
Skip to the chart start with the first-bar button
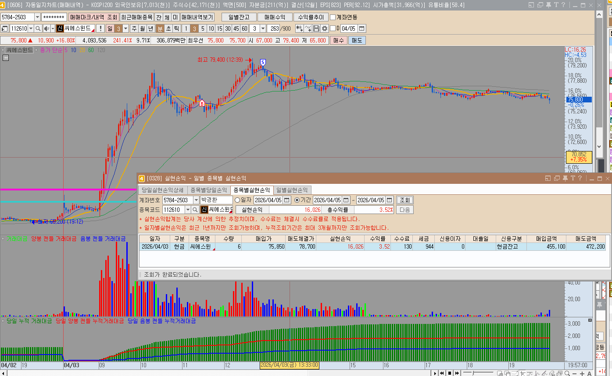pos(442,373)
